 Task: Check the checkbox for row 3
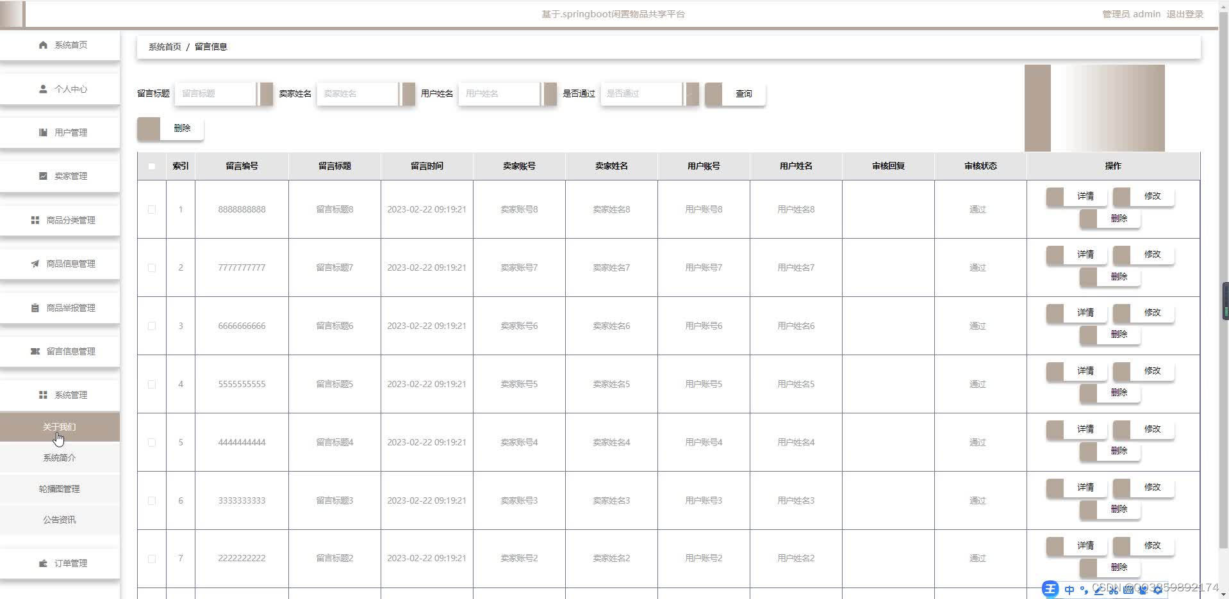pos(152,326)
